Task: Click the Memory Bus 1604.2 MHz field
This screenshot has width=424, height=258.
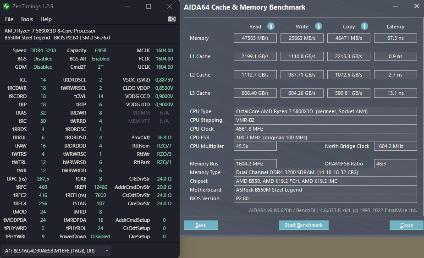Action: (x=255, y=164)
